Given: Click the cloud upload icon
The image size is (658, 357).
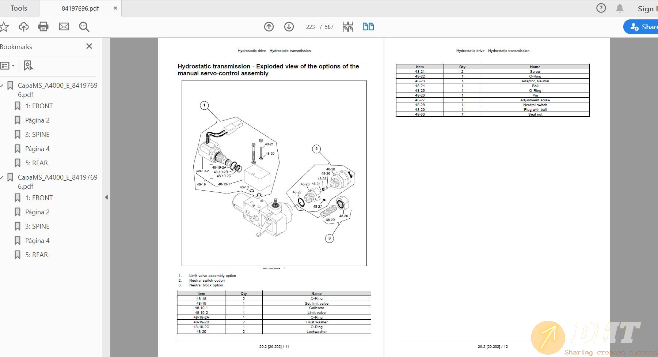Looking at the screenshot, I should click(x=24, y=27).
